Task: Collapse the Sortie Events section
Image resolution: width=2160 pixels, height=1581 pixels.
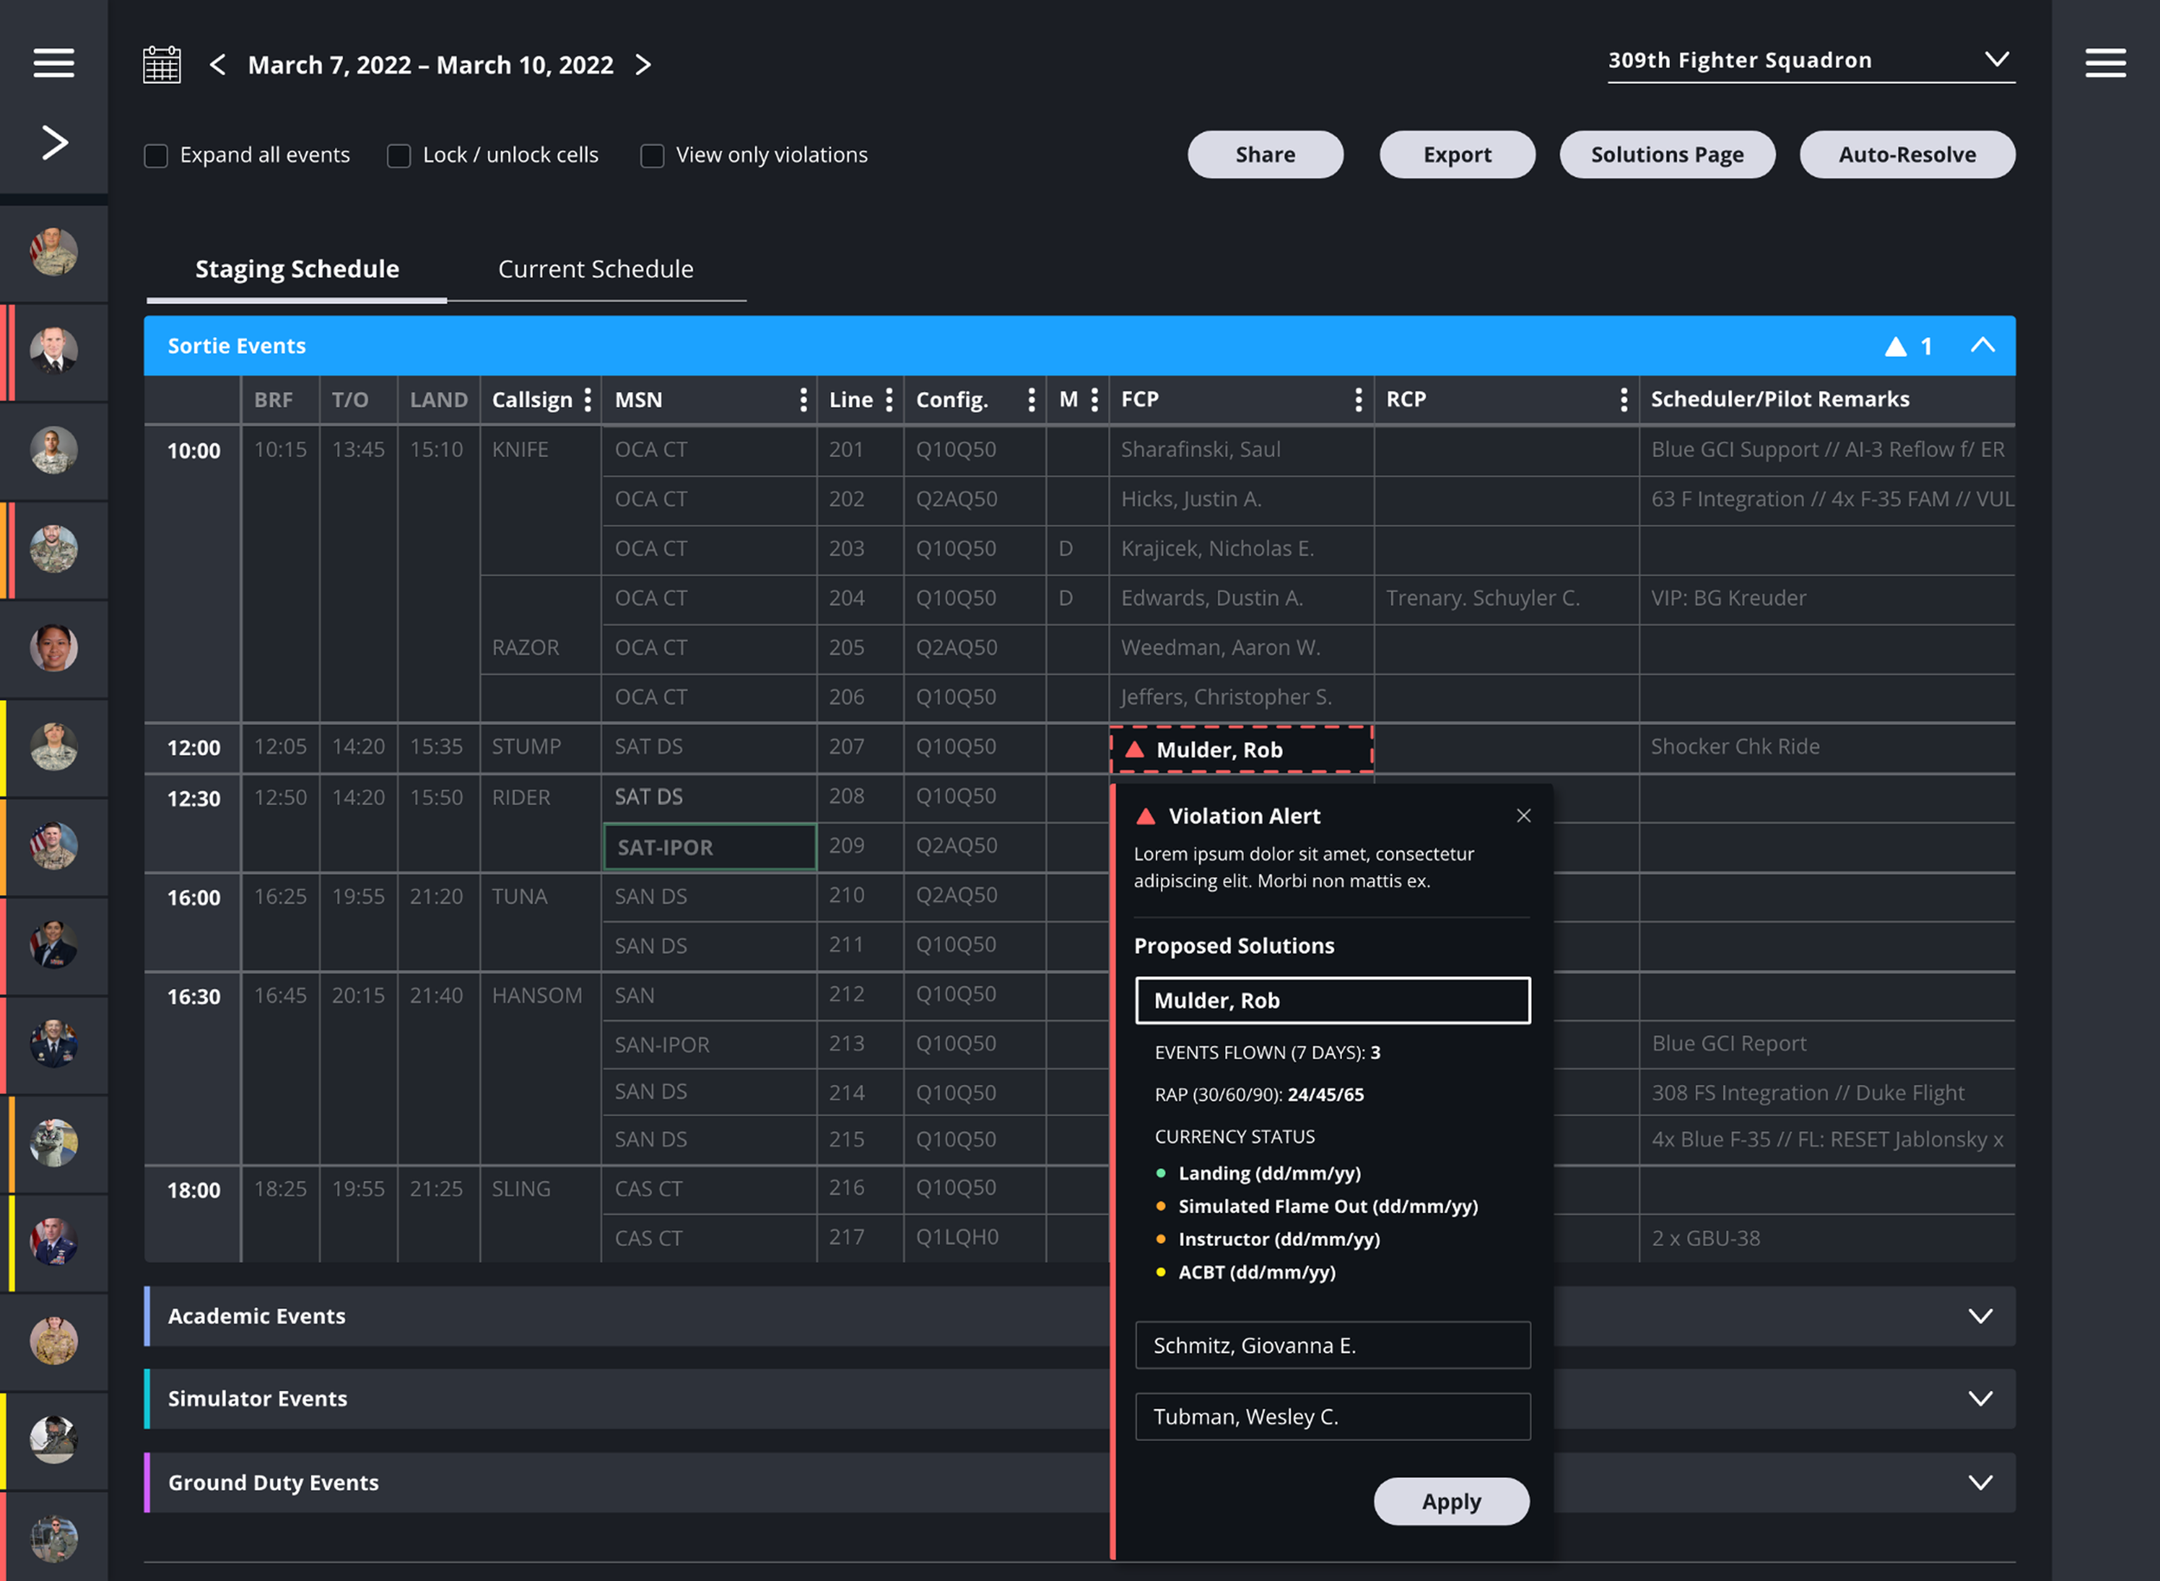Action: click(x=1982, y=346)
